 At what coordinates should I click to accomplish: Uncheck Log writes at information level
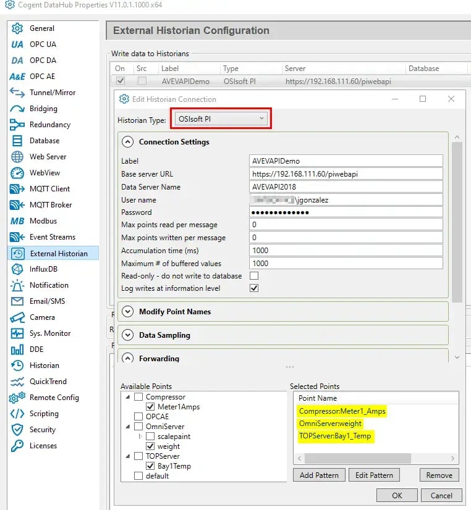pos(254,288)
